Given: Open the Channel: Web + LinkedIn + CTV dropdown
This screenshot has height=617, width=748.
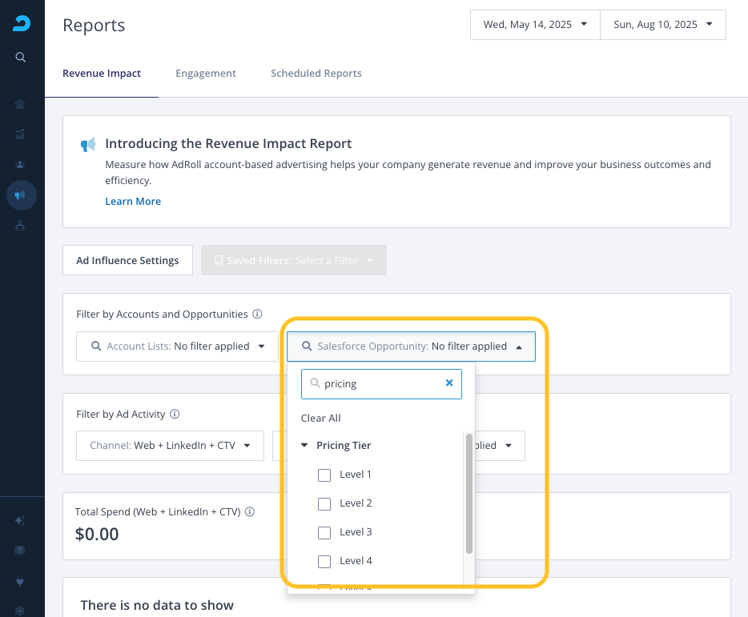Looking at the screenshot, I should click(170, 446).
